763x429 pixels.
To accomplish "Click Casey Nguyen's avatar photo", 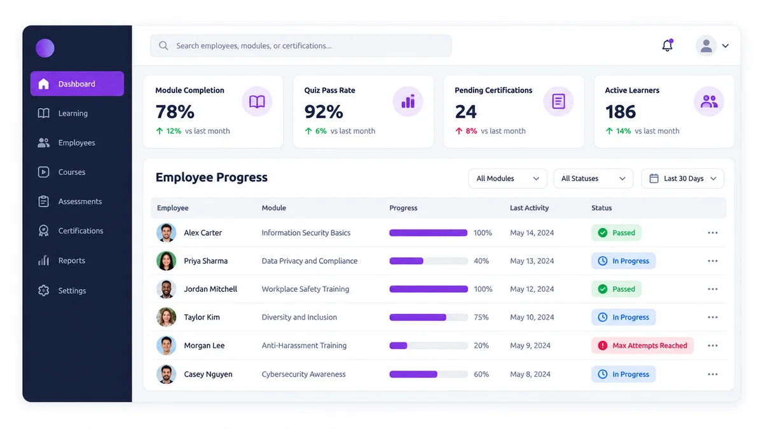I will (x=166, y=374).
